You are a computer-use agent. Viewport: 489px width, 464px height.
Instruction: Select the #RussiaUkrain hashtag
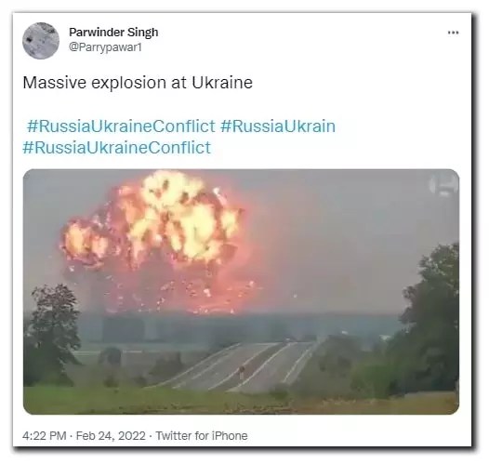tap(278, 126)
